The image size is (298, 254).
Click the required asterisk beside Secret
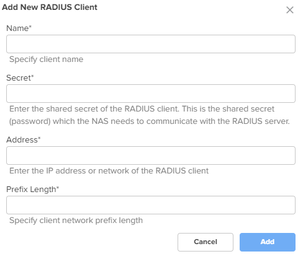click(32, 76)
